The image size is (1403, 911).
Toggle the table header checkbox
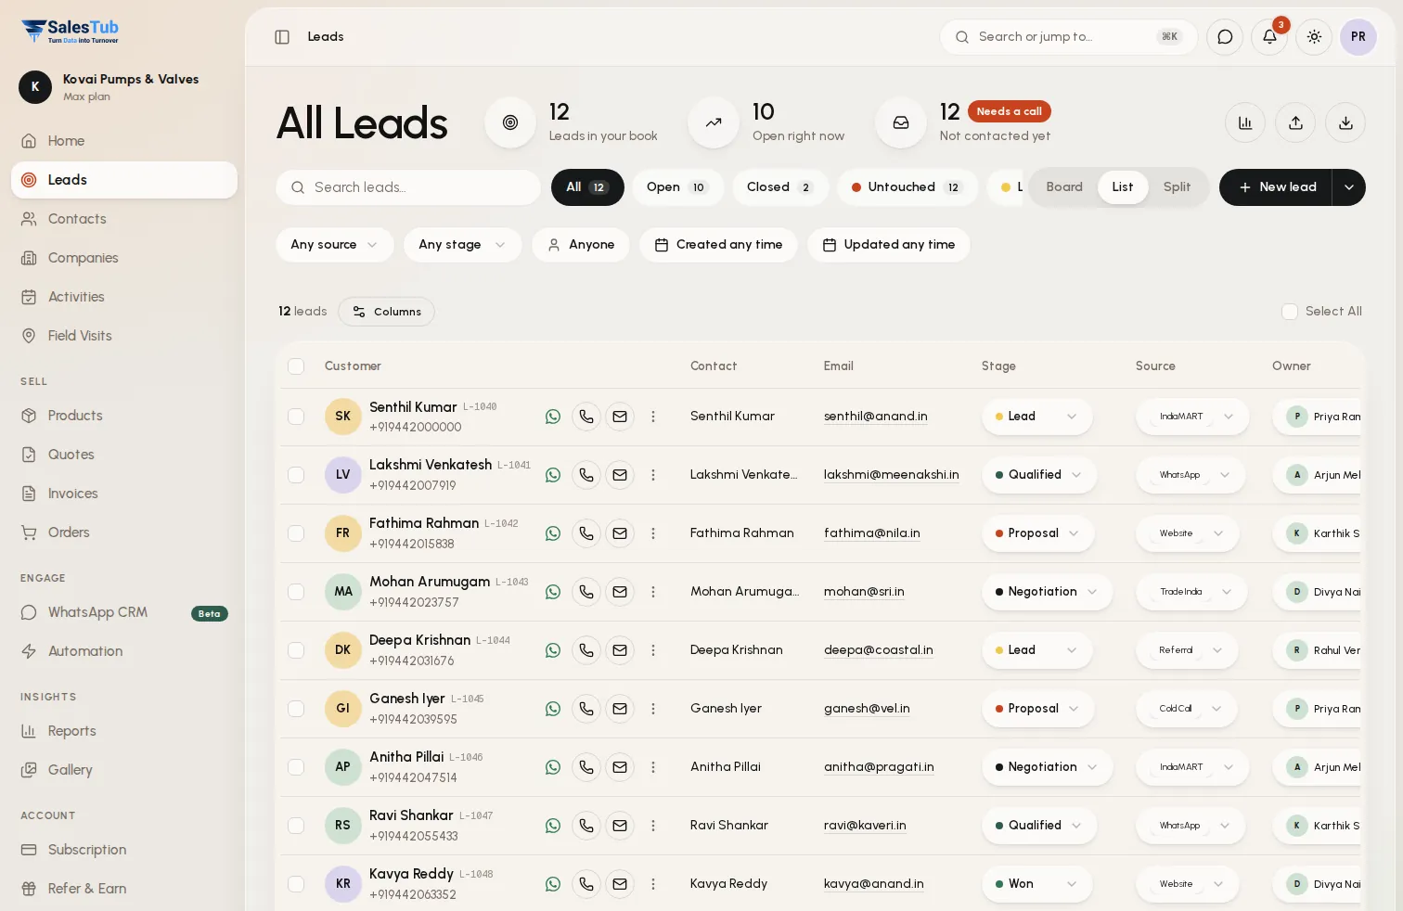pyautogui.click(x=296, y=366)
